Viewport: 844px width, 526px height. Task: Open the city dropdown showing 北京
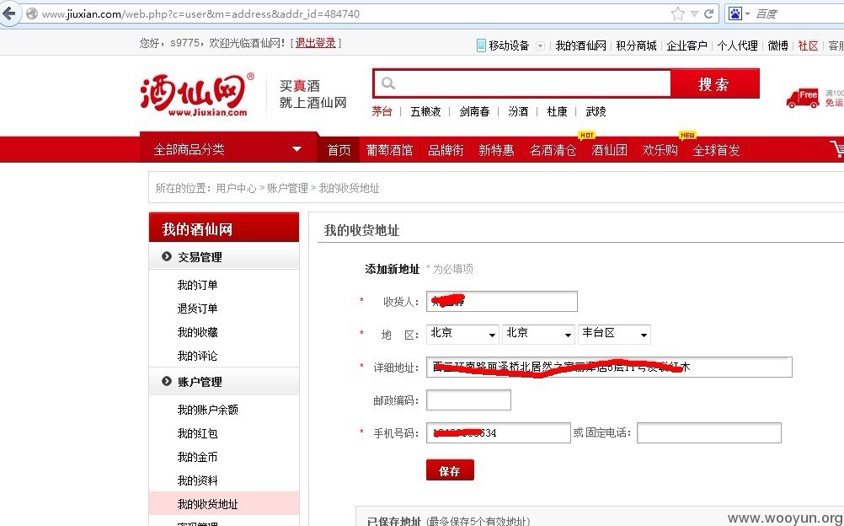pos(538,334)
